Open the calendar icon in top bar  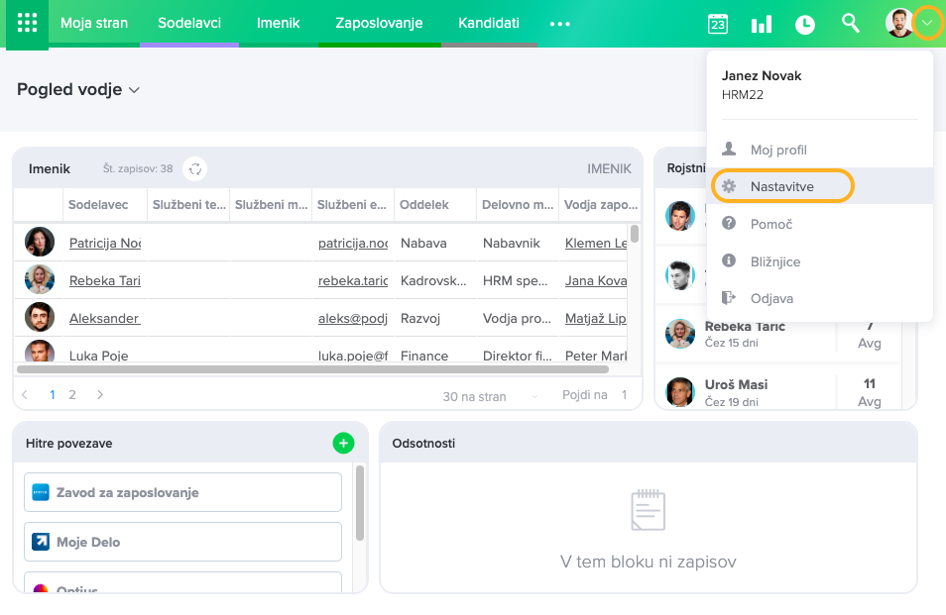click(717, 24)
